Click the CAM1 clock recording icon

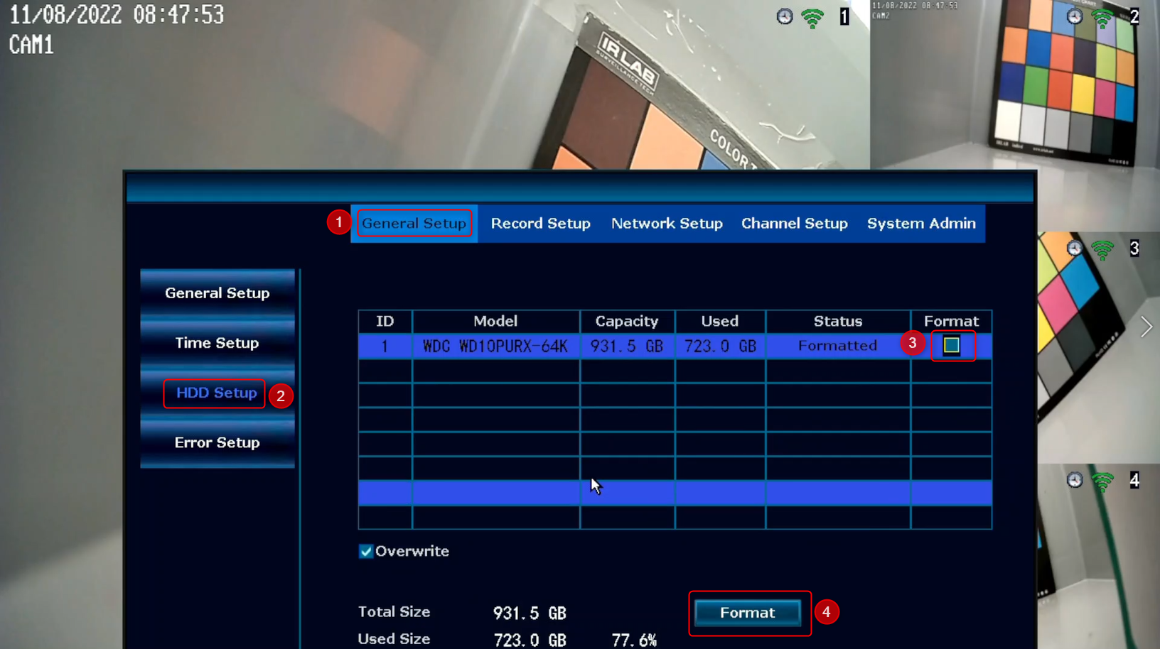[785, 16]
